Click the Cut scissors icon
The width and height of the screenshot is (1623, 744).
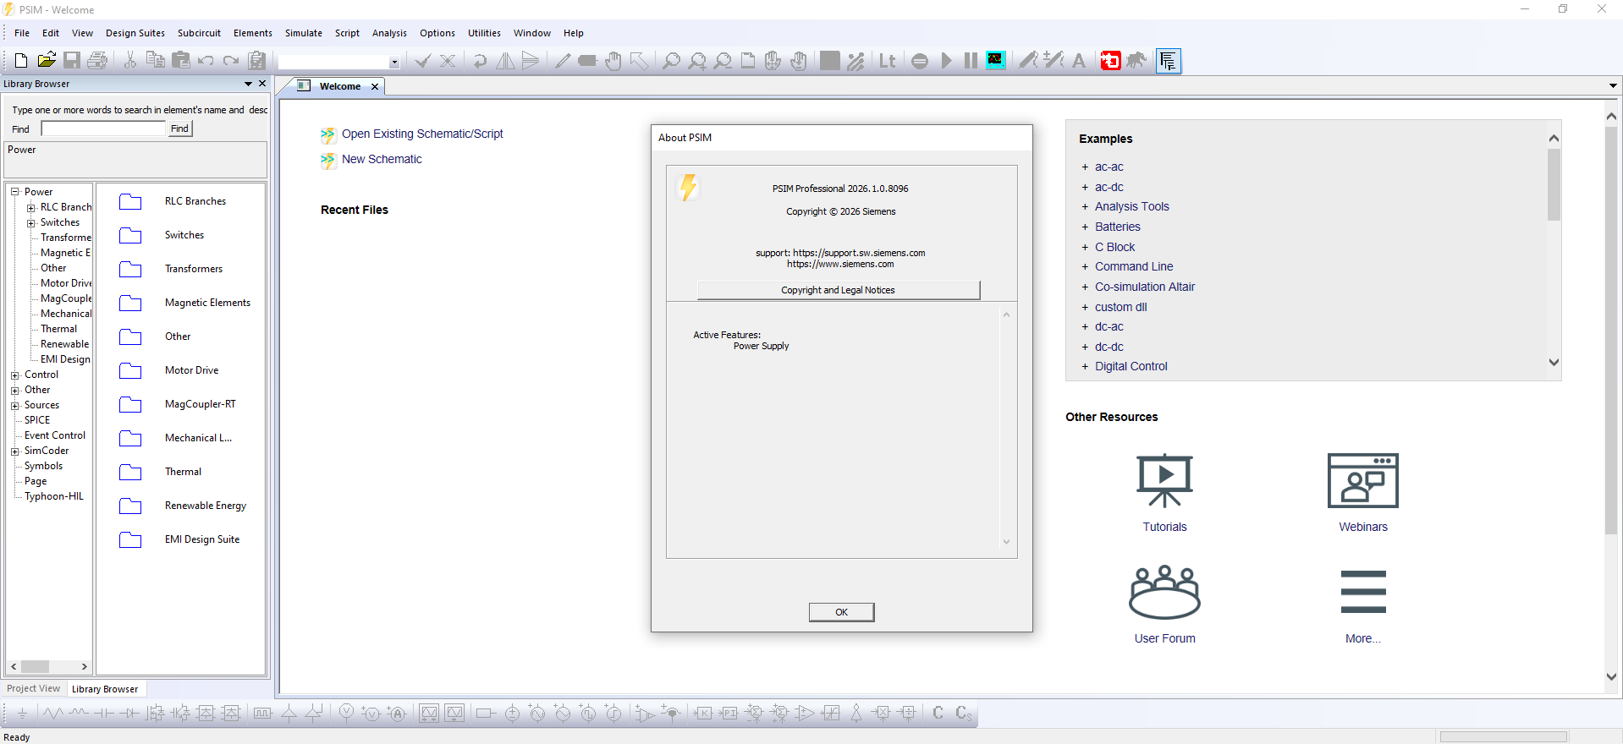tap(130, 60)
